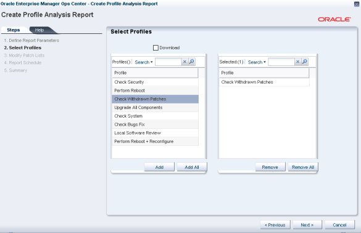Select the Perform Reboot profile row
Image resolution: width=361 pixels, height=233 pixels.
coord(155,91)
